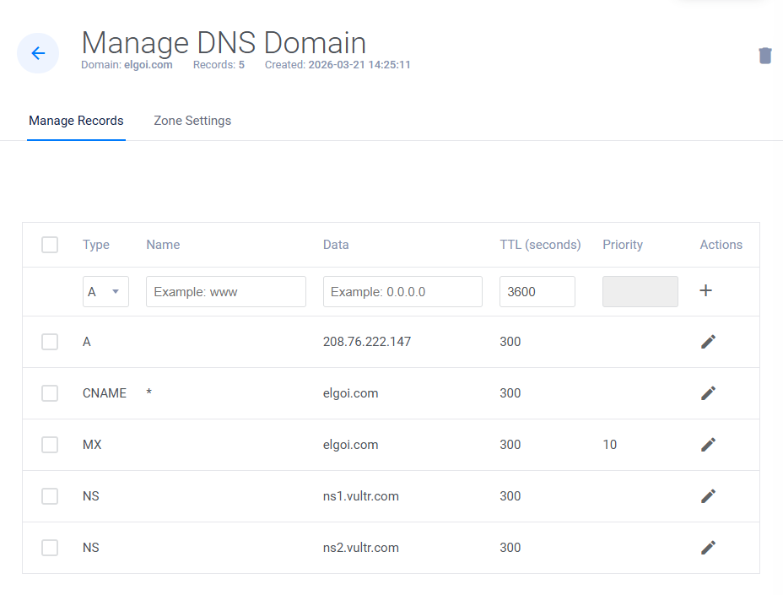Select the CNAME record checkbox
Image resolution: width=783 pixels, height=595 pixels.
pos(50,393)
